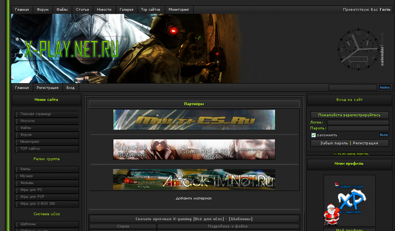Click the site search input field

coord(353,87)
